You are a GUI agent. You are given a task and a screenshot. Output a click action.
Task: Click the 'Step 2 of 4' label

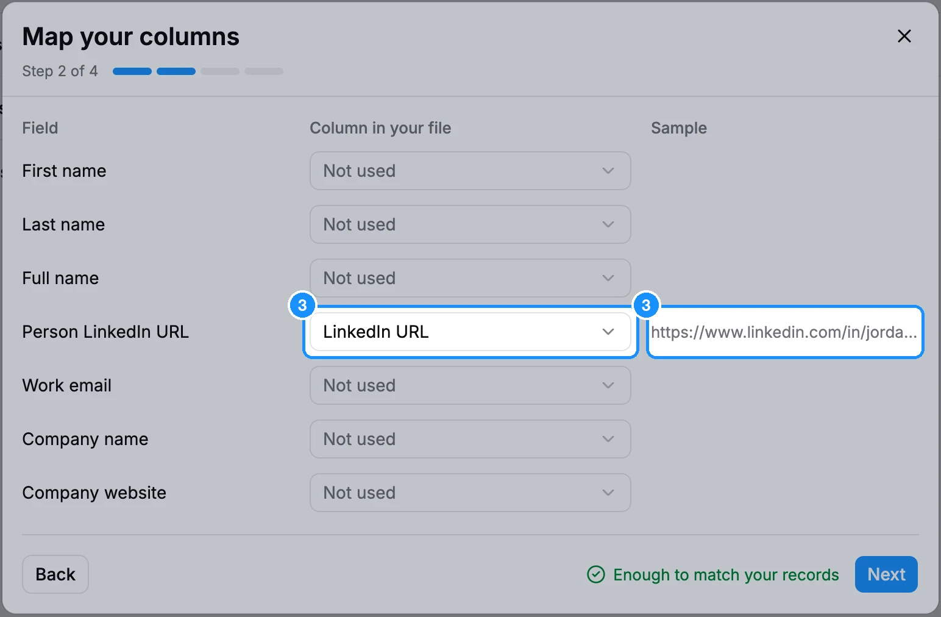click(60, 71)
